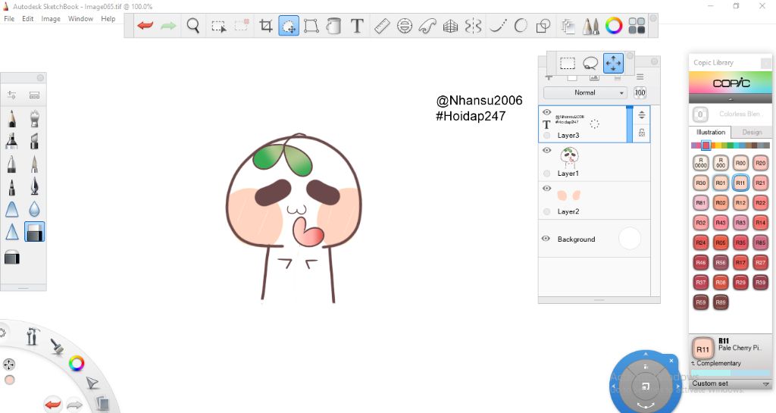
Task: Switch to the Design tab
Action: [x=752, y=132]
